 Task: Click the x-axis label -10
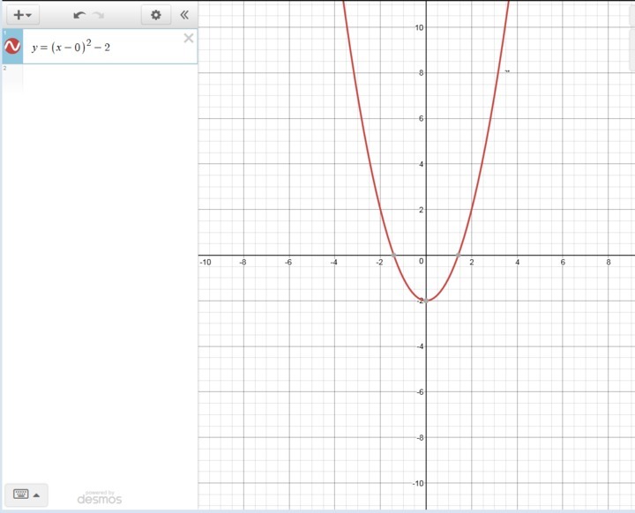pyautogui.click(x=205, y=262)
